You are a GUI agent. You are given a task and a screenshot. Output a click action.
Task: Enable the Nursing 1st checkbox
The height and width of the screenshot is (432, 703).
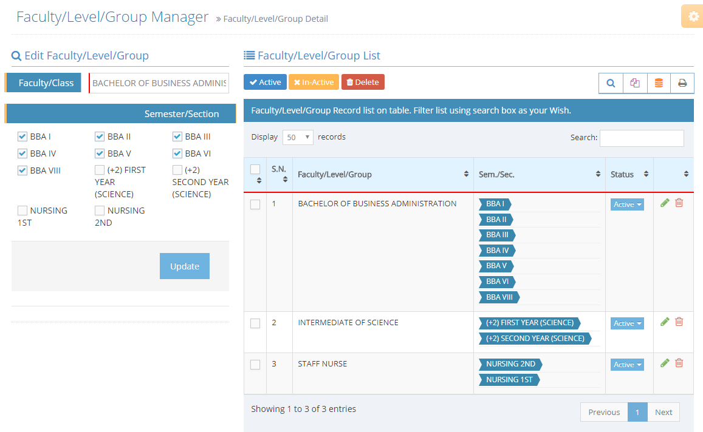coord(22,211)
